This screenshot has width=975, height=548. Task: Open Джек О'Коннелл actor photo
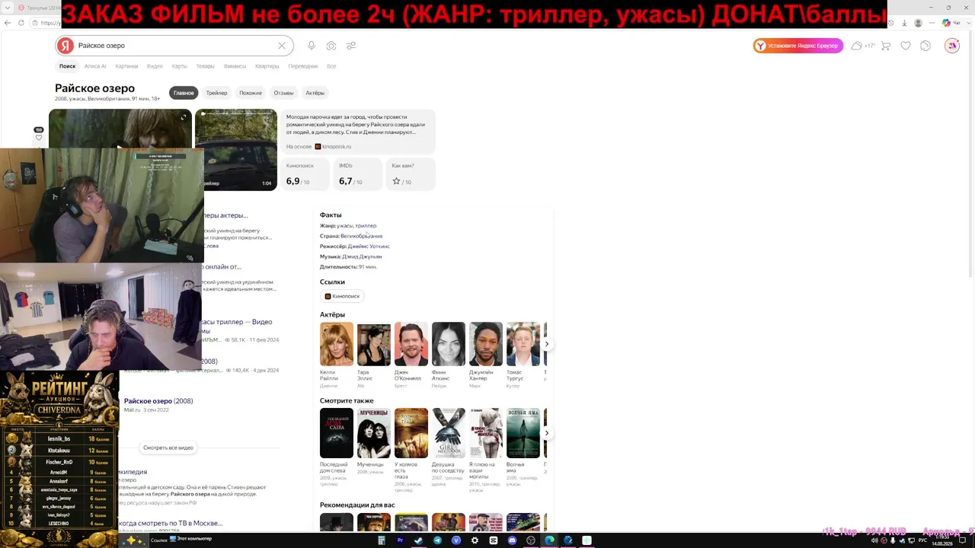(x=411, y=344)
